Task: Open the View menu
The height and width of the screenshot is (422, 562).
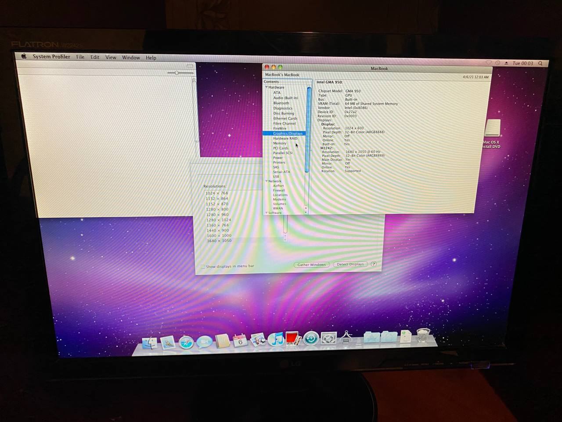Action: click(x=111, y=58)
